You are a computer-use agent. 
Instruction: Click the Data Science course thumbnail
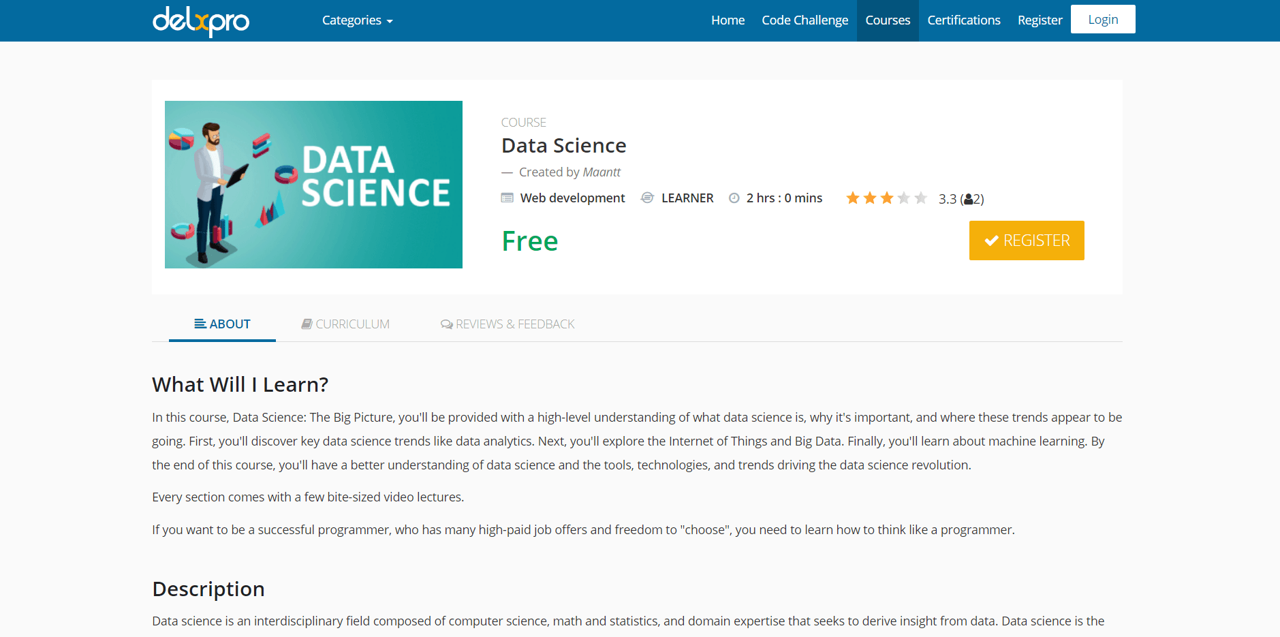[313, 185]
